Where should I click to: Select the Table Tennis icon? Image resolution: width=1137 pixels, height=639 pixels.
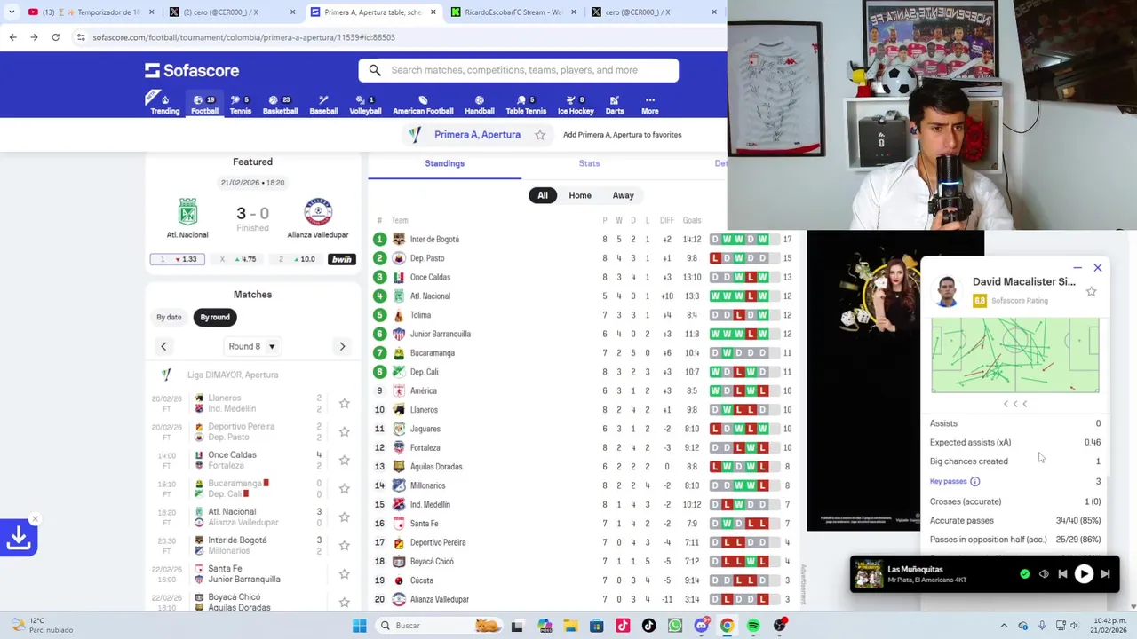pos(526,105)
